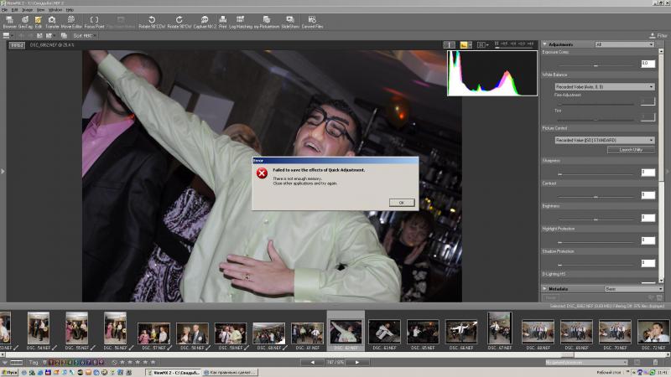671x377 pixels.
Task: Open the focus-area grid dropdown
Action: 483,44
